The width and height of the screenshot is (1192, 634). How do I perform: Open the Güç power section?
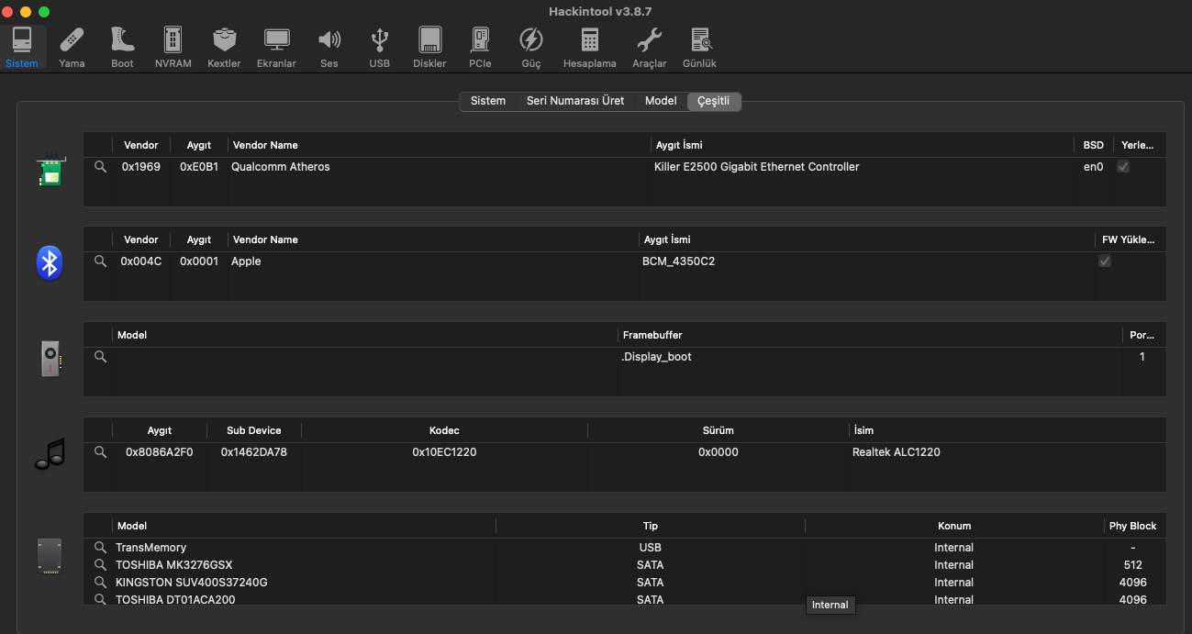531,47
